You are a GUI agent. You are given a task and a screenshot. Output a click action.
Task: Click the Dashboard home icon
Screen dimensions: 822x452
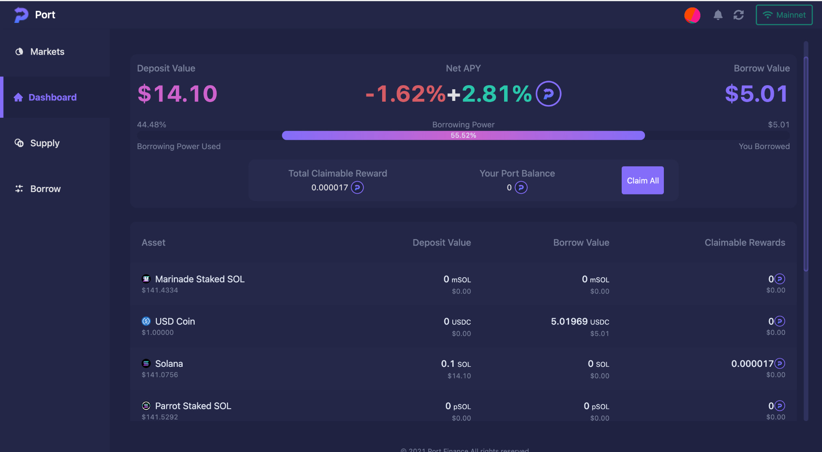pos(18,97)
